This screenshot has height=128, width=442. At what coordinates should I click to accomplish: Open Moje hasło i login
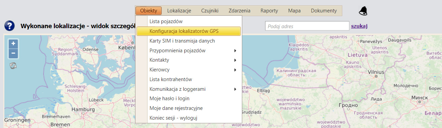point(189,99)
